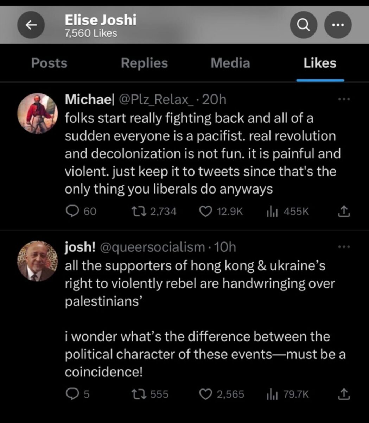The image size is (369, 423).
Task: Switch to the Replies tab
Action: [144, 63]
